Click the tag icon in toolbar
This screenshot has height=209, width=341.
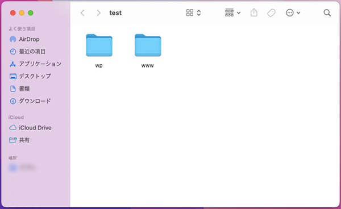(x=271, y=13)
